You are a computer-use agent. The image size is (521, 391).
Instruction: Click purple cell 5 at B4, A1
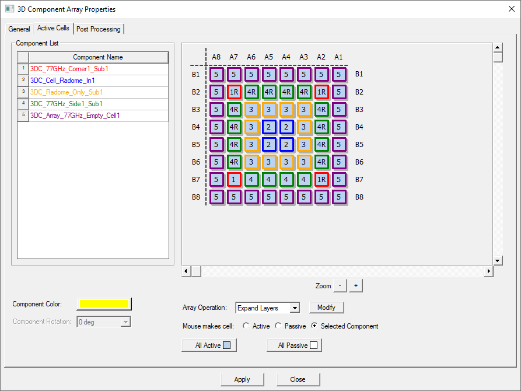coord(339,127)
